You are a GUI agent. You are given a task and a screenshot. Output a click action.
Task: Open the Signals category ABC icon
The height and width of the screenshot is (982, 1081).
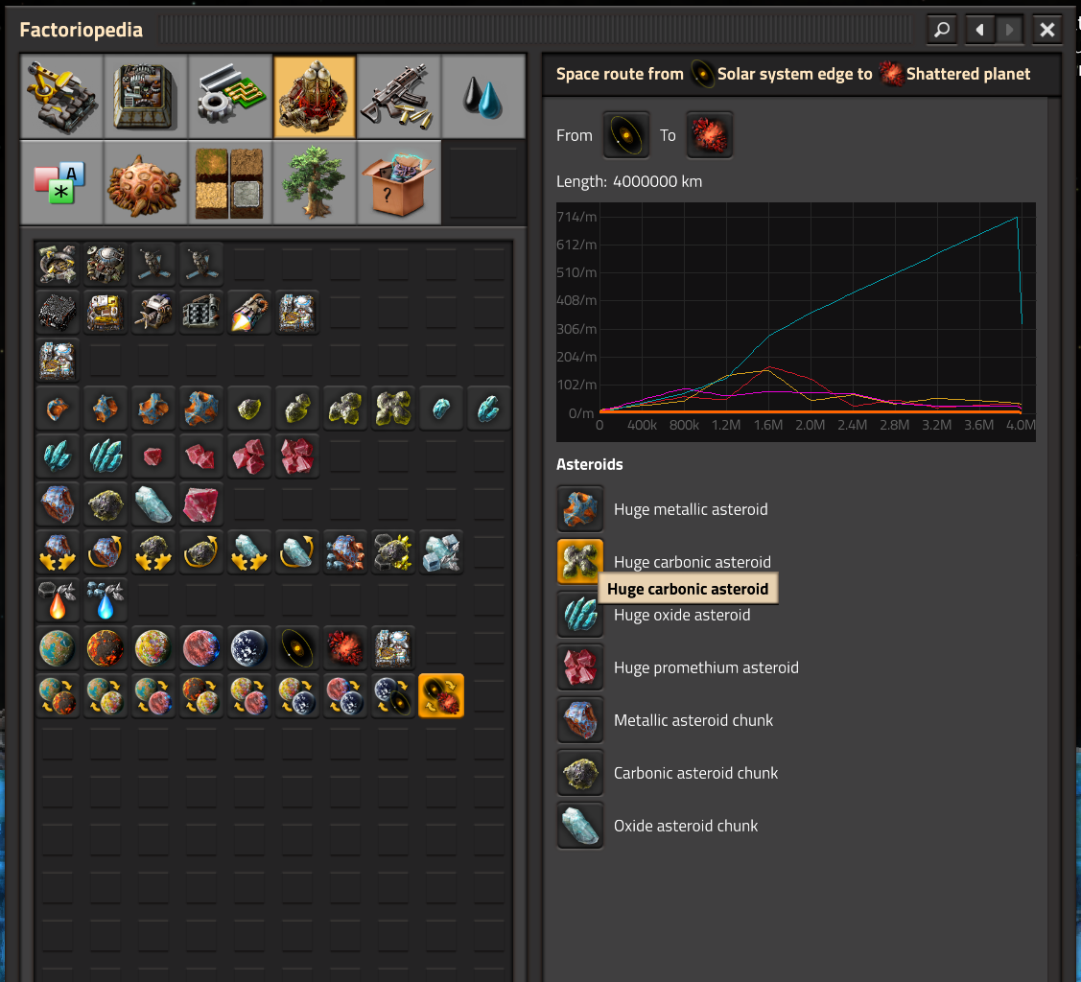click(x=62, y=181)
